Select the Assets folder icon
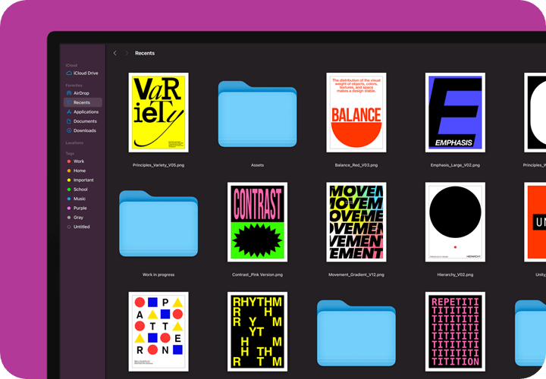546x379 pixels. [257, 114]
